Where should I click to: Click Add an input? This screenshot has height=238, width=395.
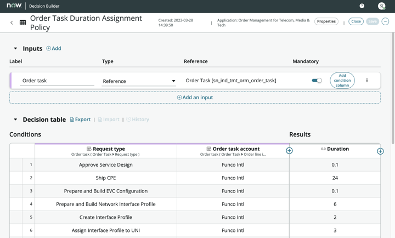coord(195,98)
